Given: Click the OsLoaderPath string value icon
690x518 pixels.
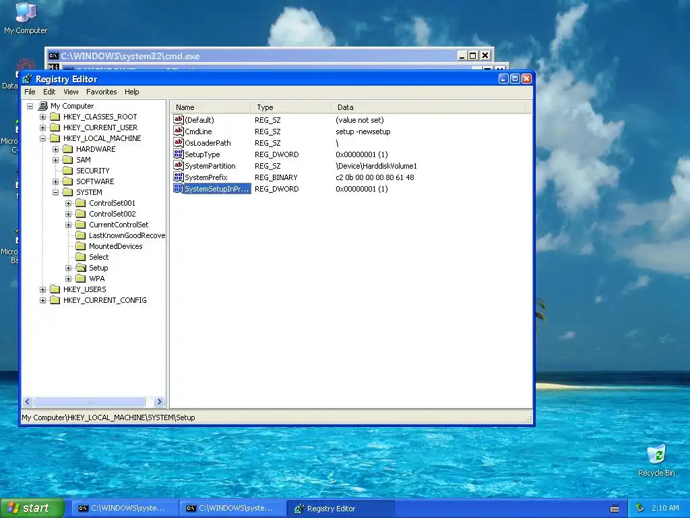Looking at the screenshot, I should [x=178, y=143].
